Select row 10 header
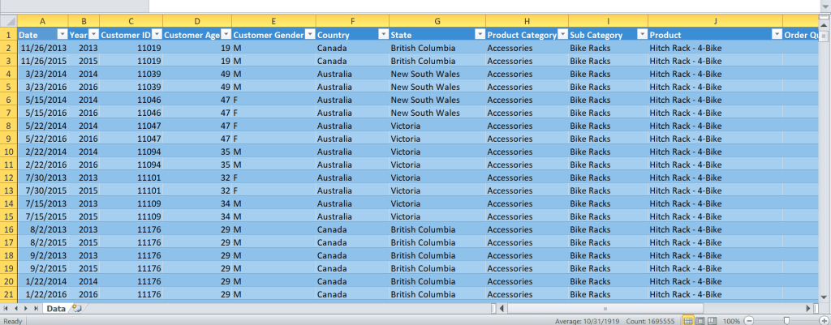Screen dimensions: 831x325 8,152
